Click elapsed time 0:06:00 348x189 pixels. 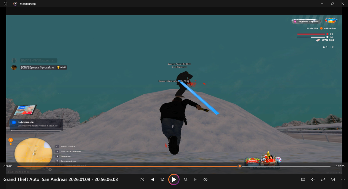click(x=8, y=166)
